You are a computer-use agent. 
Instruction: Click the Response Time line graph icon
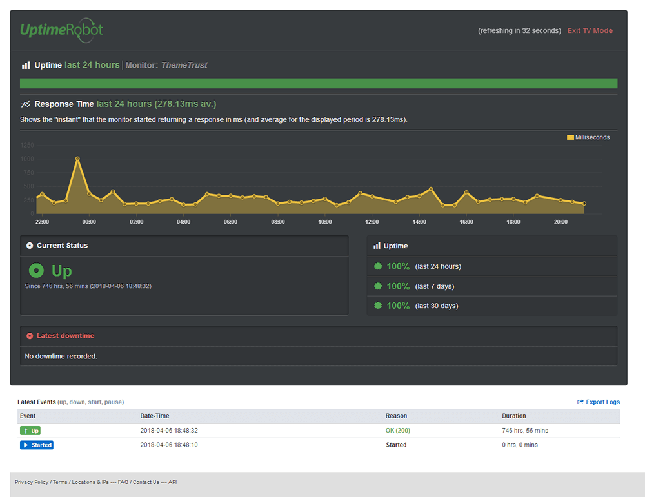pyautogui.click(x=26, y=104)
